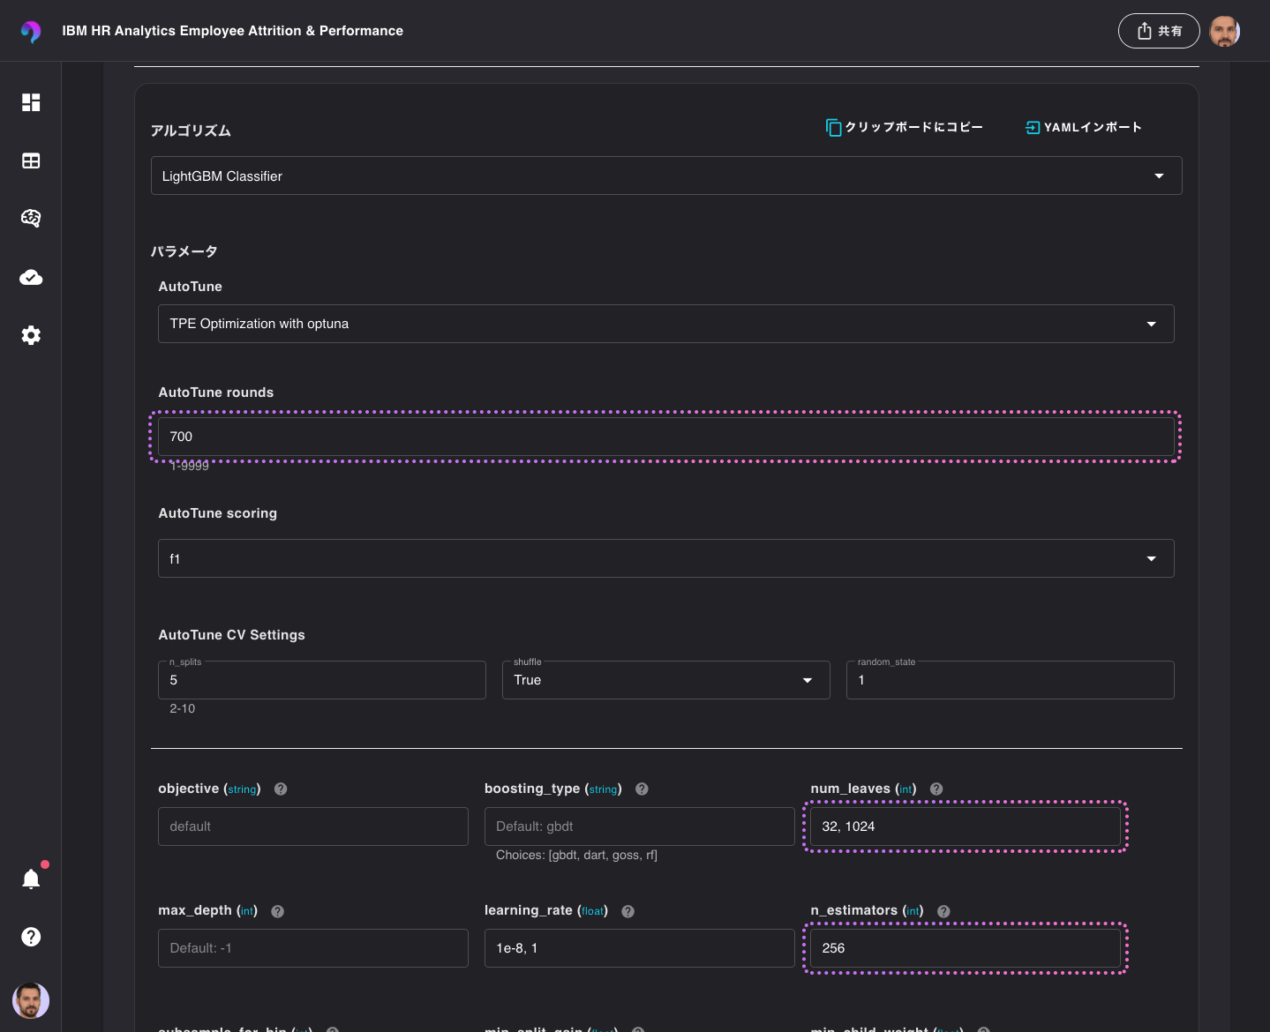Screen dimensions: 1270x1032
Task: Open the shuffle dropdown set to True
Action: tap(808, 680)
